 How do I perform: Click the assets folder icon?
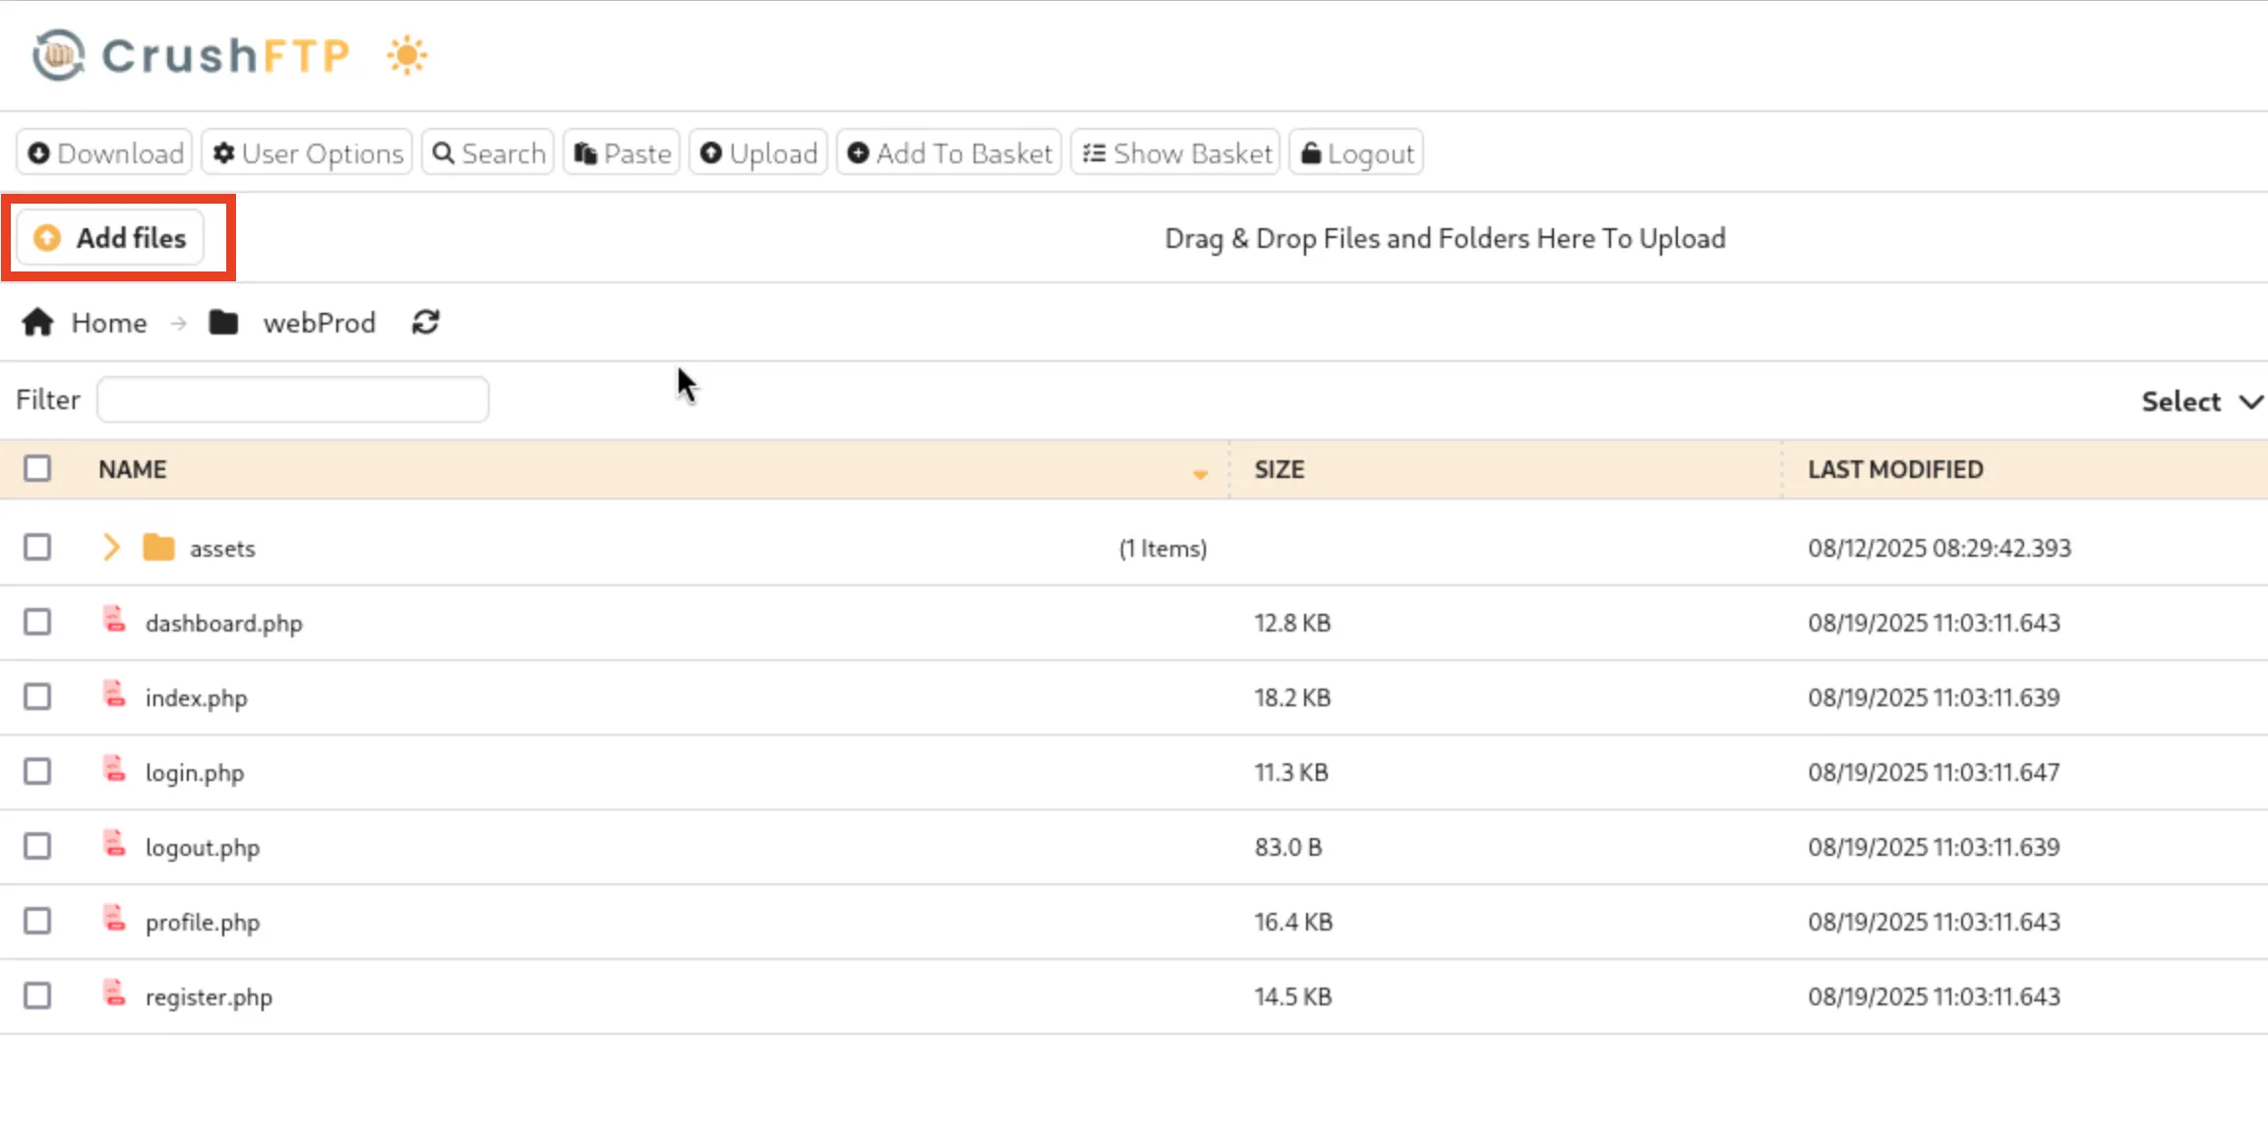(158, 548)
